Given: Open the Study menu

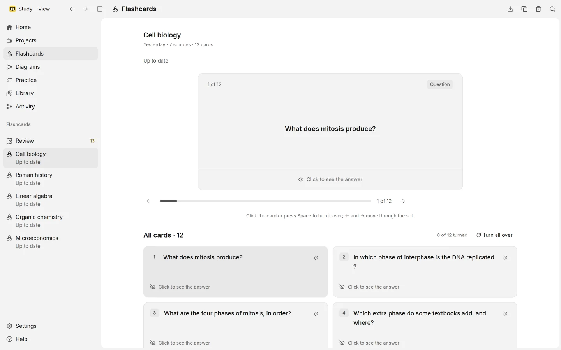Looking at the screenshot, I should click(21, 9).
